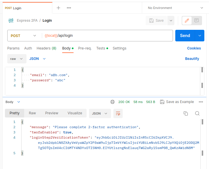Click the Login request name

(x=47, y=21)
